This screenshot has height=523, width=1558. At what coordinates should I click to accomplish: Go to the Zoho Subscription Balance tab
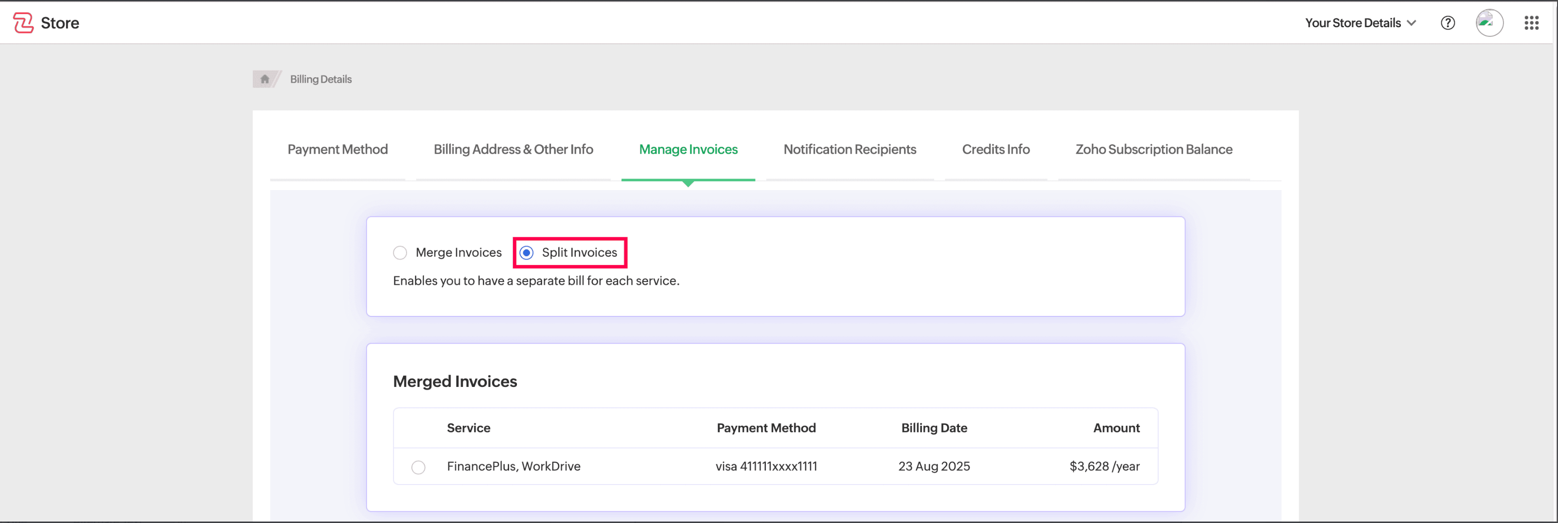click(x=1153, y=149)
